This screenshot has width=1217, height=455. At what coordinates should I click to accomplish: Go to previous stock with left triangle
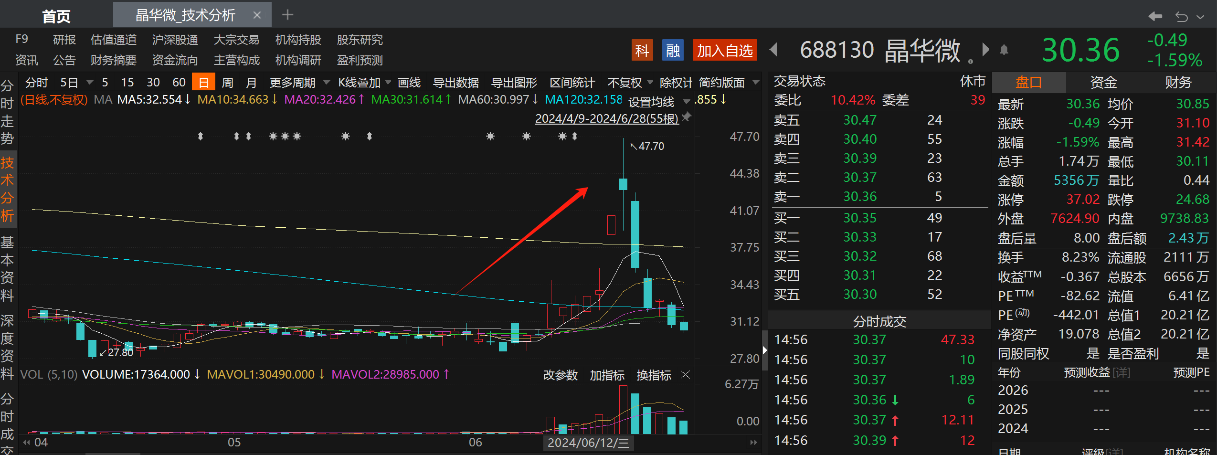774,50
